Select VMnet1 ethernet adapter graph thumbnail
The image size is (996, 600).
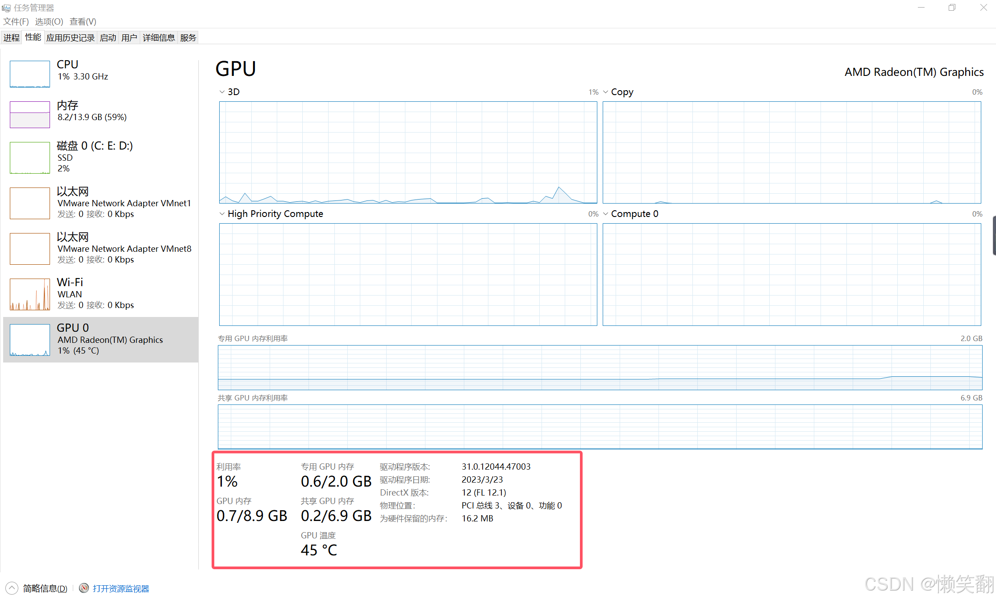click(x=30, y=203)
